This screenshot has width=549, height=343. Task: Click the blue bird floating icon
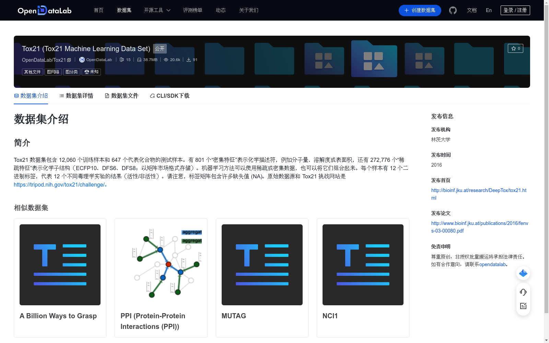coord(523,273)
